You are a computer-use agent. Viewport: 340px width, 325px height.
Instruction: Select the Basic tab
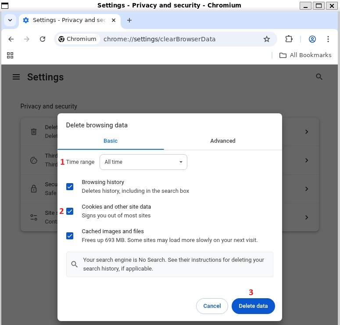click(111, 141)
